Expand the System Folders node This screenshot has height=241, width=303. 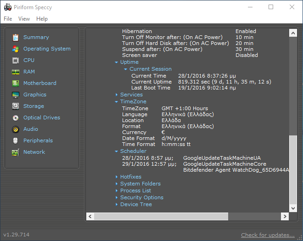(x=117, y=184)
